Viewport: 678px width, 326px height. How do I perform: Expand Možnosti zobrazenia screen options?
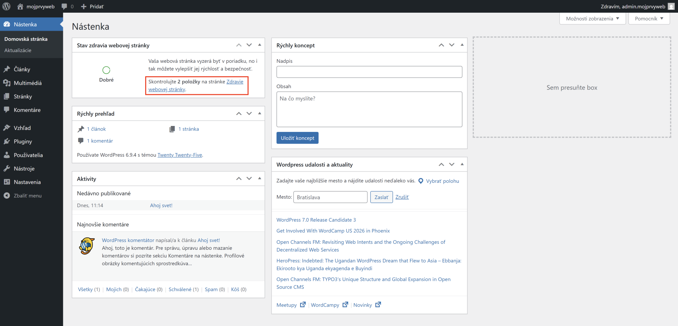(x=593, y=19)
